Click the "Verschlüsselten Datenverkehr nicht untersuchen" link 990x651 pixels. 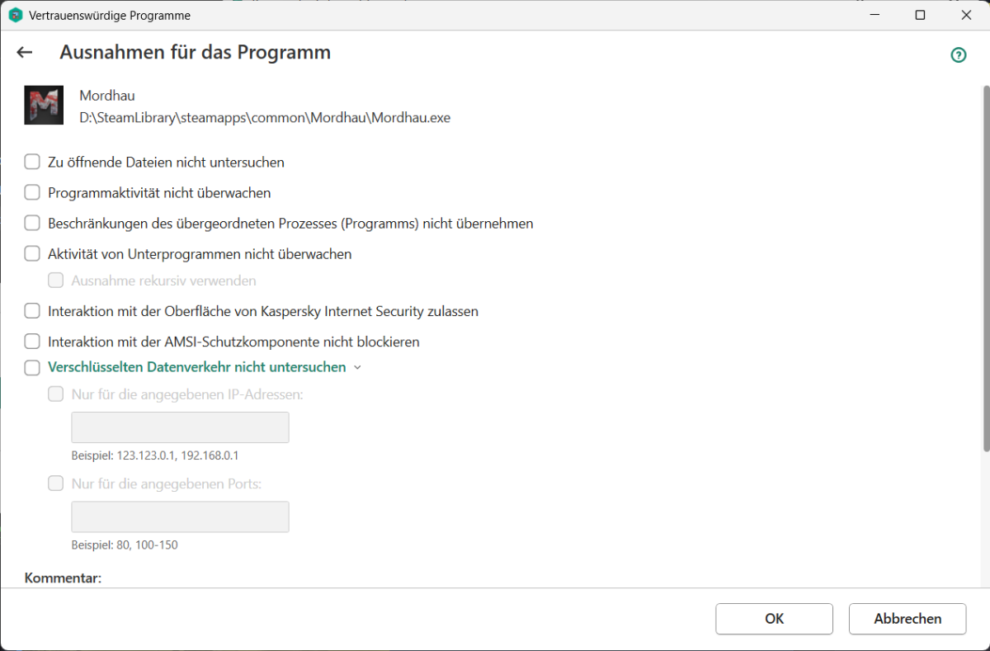click(197, 367)
